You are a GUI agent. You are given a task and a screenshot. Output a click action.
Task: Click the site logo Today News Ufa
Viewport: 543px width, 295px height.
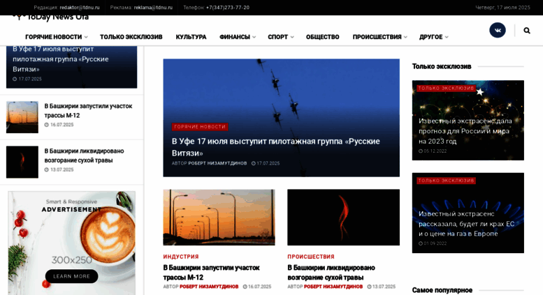50,17
